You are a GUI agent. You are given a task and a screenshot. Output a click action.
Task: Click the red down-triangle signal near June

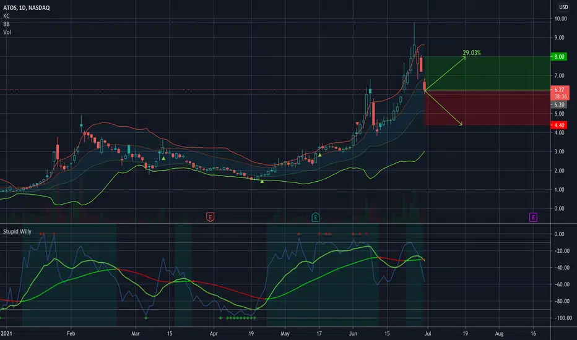click(x=357, y=124)
